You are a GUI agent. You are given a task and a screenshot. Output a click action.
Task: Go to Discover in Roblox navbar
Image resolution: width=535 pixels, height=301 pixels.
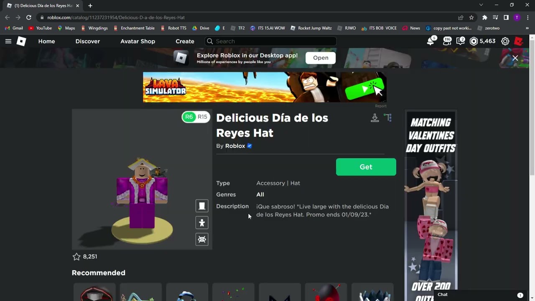[x=88, y=41]
